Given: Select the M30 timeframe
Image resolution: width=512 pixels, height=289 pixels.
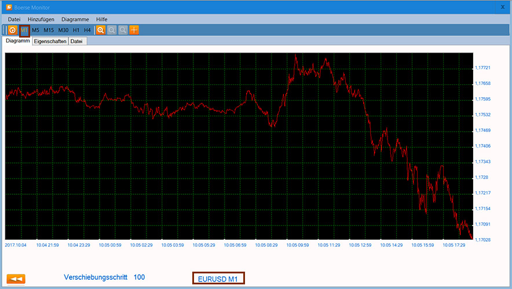Looking at the screenshot, I should coord(63,30).
